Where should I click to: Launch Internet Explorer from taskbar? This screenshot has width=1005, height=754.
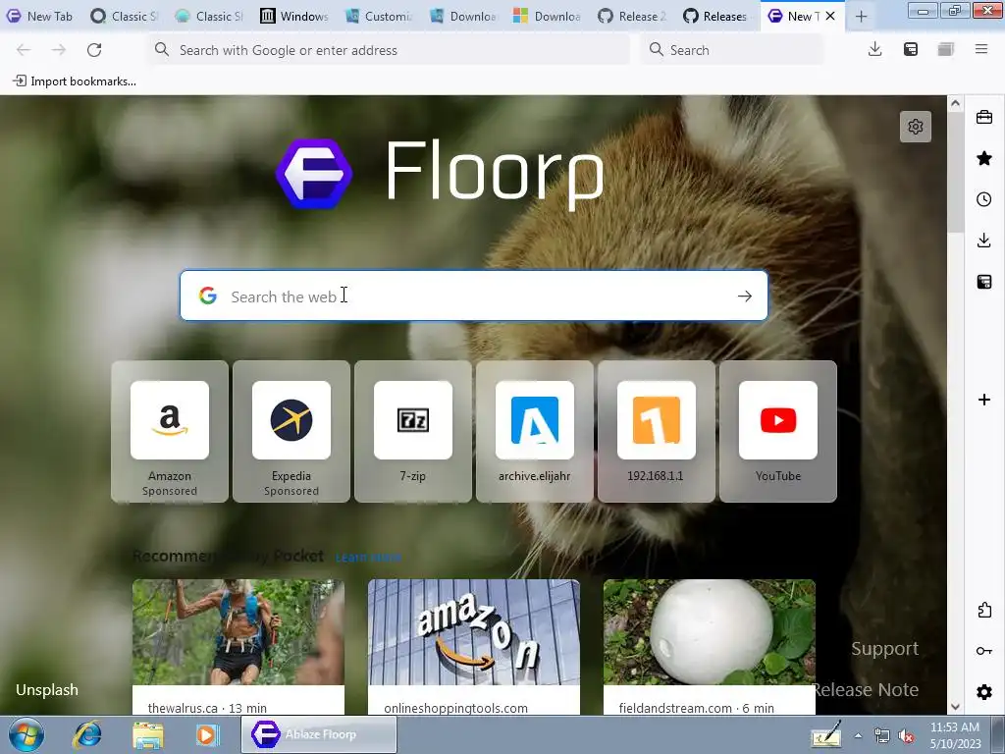click(87, 734)
